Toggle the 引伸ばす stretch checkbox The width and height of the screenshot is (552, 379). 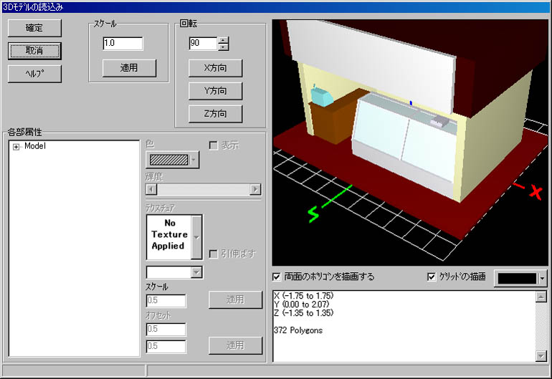tap(213, 254)
